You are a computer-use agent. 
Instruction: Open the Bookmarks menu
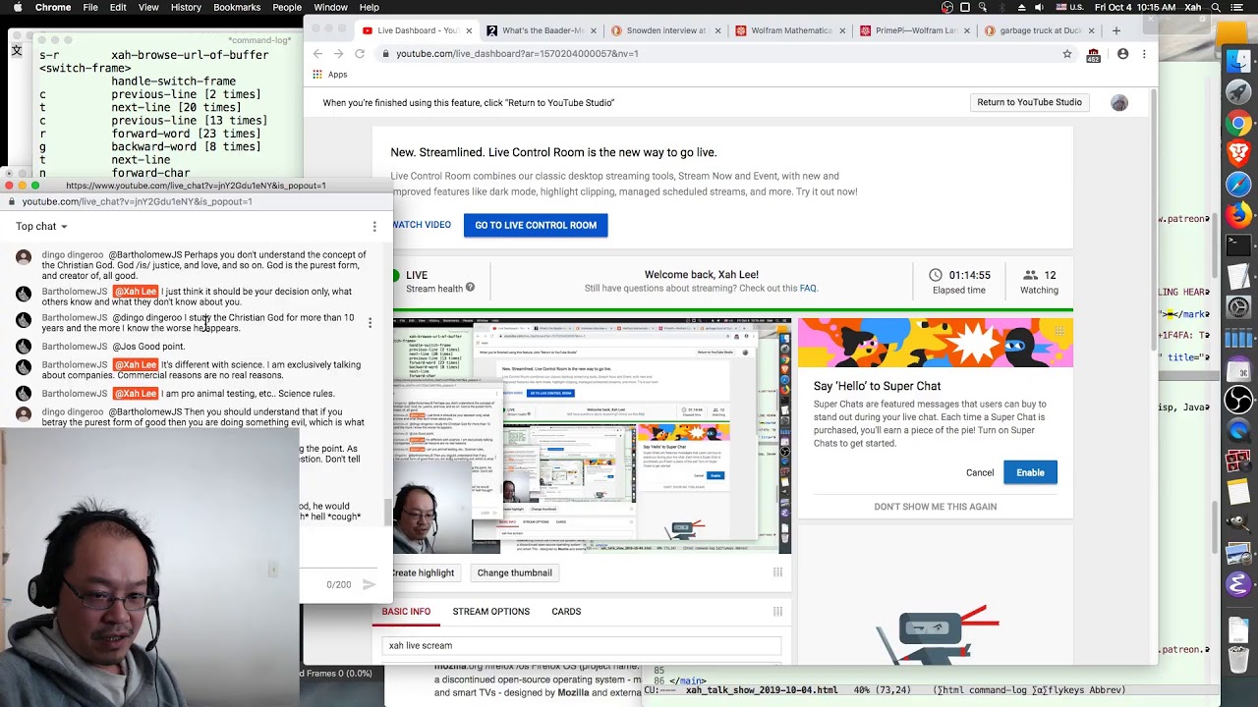[x=237, y=7]
